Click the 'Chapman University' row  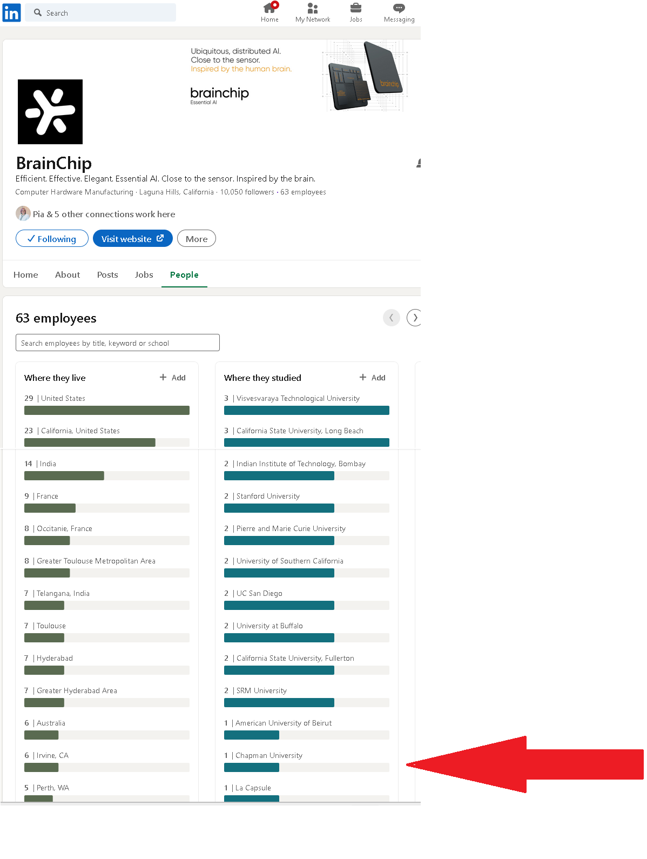pos(307,762)
